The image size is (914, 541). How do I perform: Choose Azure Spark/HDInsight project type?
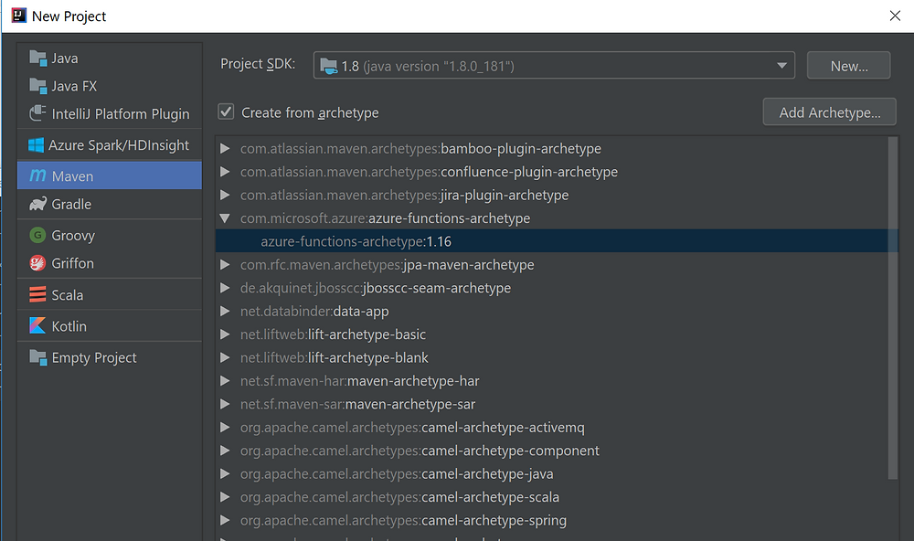pyautogui.click(x=110, y=145)
